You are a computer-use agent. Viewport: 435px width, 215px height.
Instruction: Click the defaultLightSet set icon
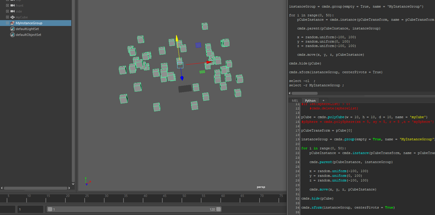click(x=13, y=29)
